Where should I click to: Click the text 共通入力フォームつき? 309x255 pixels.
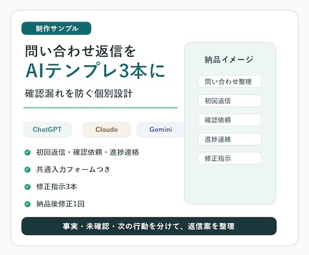[x=73, y=169]
